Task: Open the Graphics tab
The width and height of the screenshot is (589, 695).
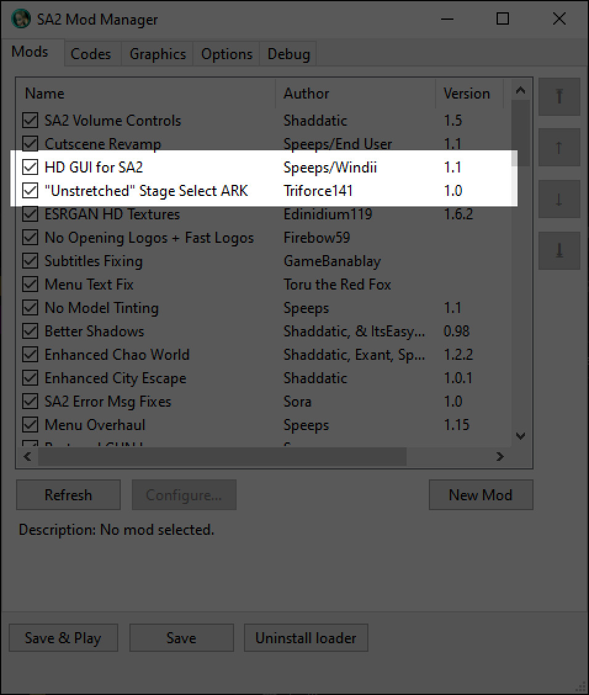Action: point(157,54)
